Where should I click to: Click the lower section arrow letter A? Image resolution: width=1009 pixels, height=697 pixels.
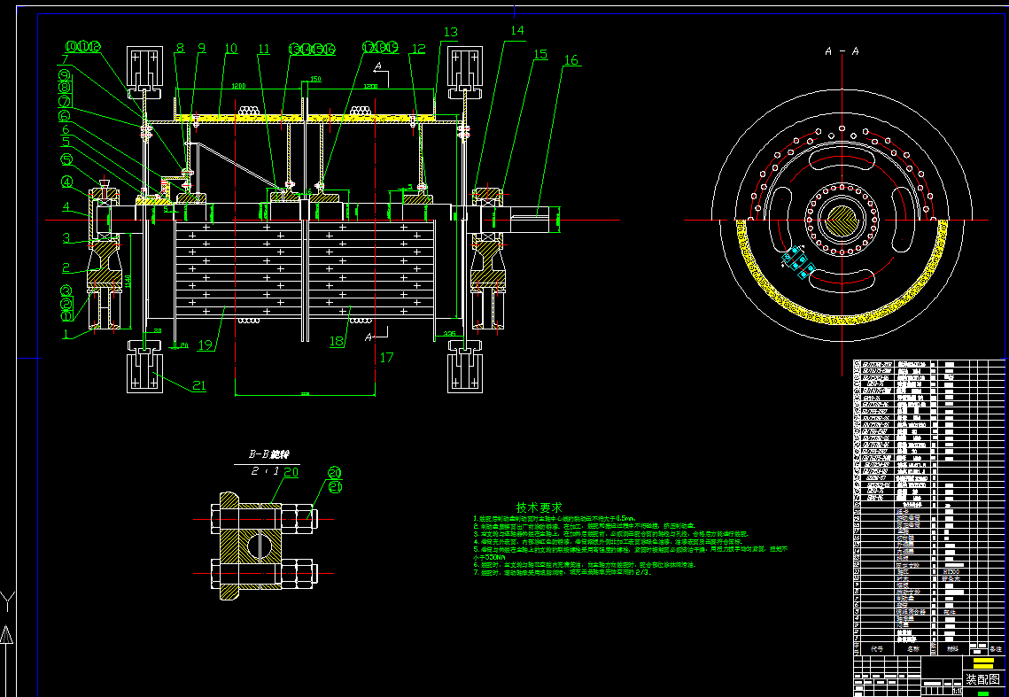[x=369, y=337]
